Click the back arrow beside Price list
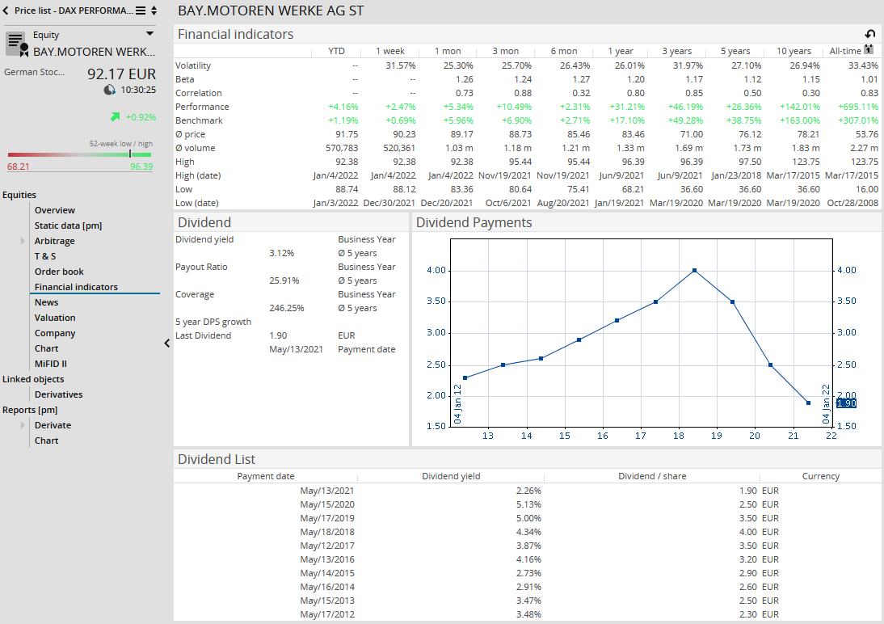Viewport: 884px width, 624px height. (6, 11)
